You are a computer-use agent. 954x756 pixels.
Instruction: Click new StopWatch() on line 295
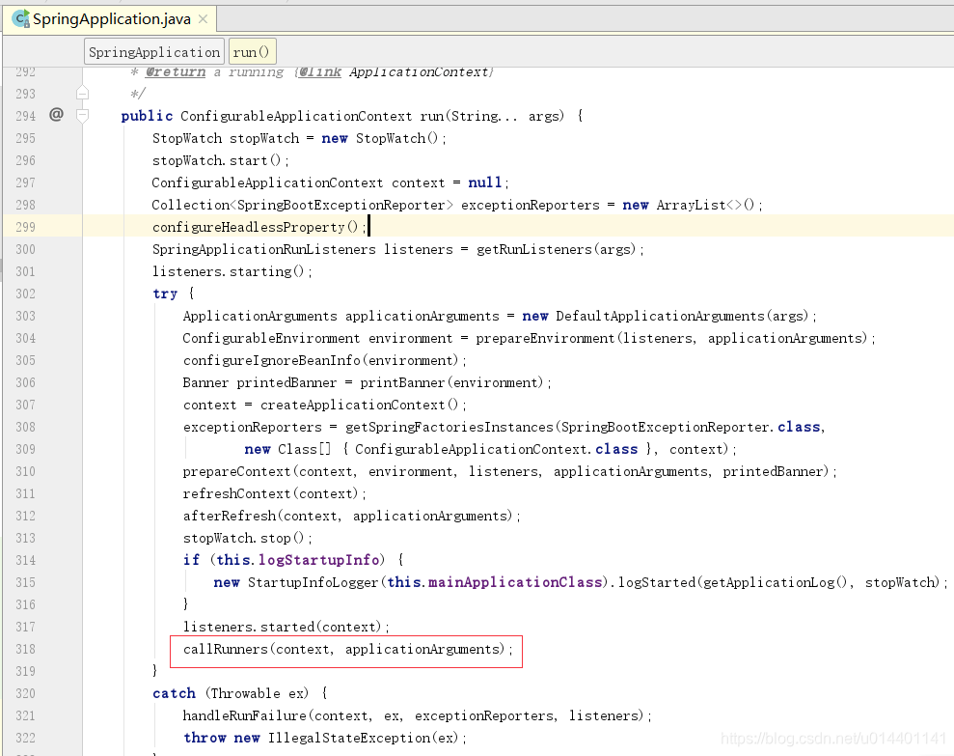click(x=380, y=138)
